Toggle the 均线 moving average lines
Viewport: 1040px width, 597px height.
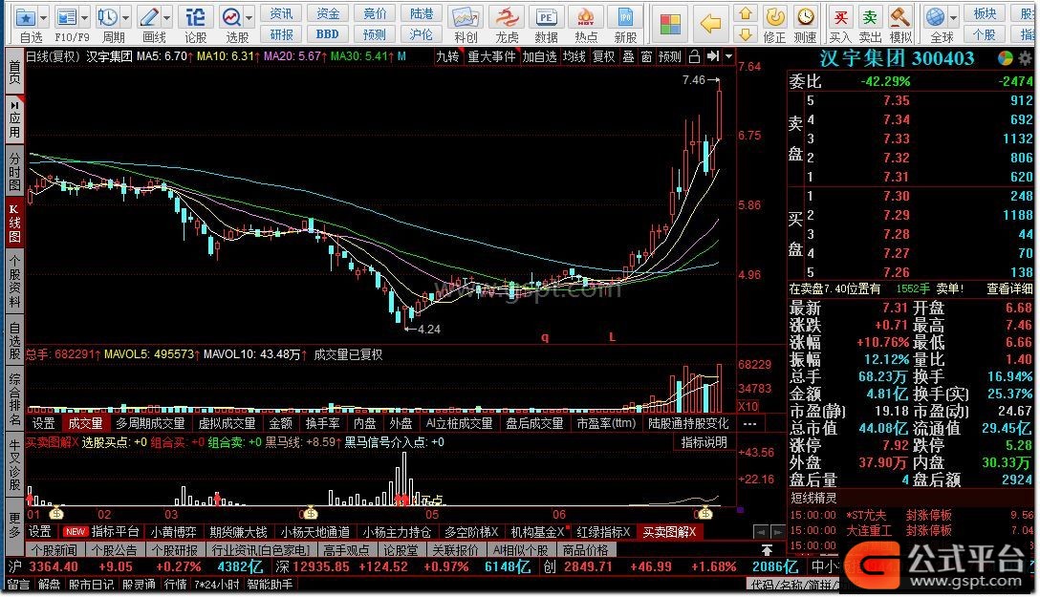point(574,57)
